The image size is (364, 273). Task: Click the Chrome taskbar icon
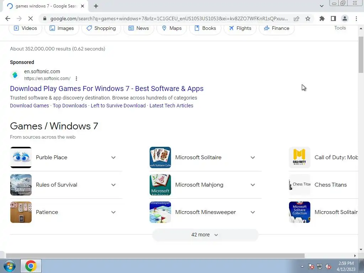click(x=31, y=266)
